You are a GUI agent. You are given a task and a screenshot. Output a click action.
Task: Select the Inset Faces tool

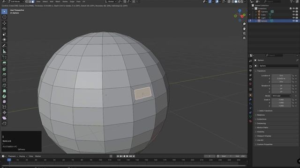[4, 69]
